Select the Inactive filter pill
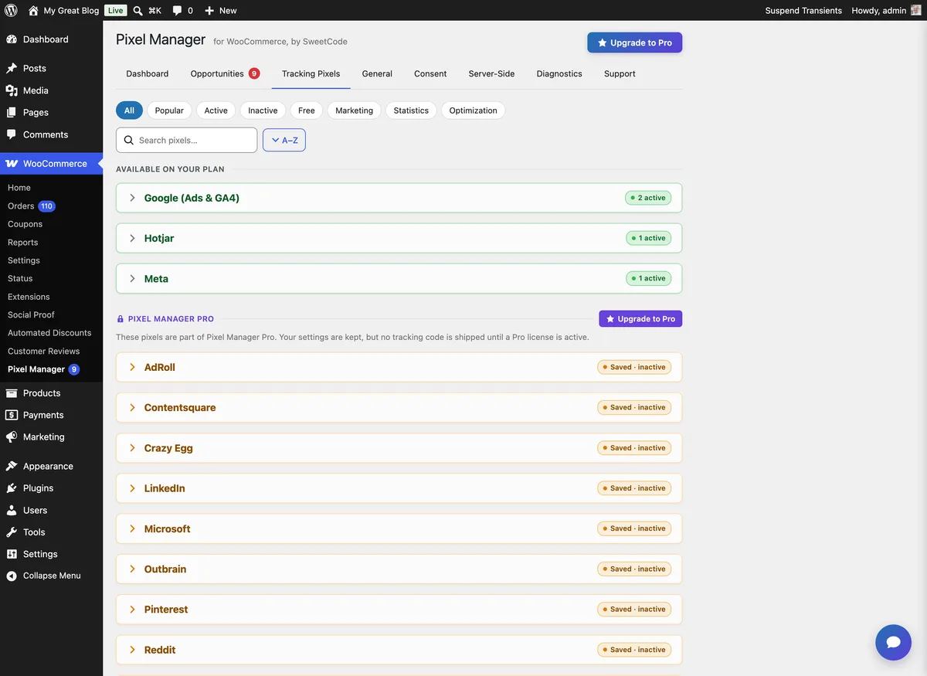The image size is (927, 676). pos(263,110)
